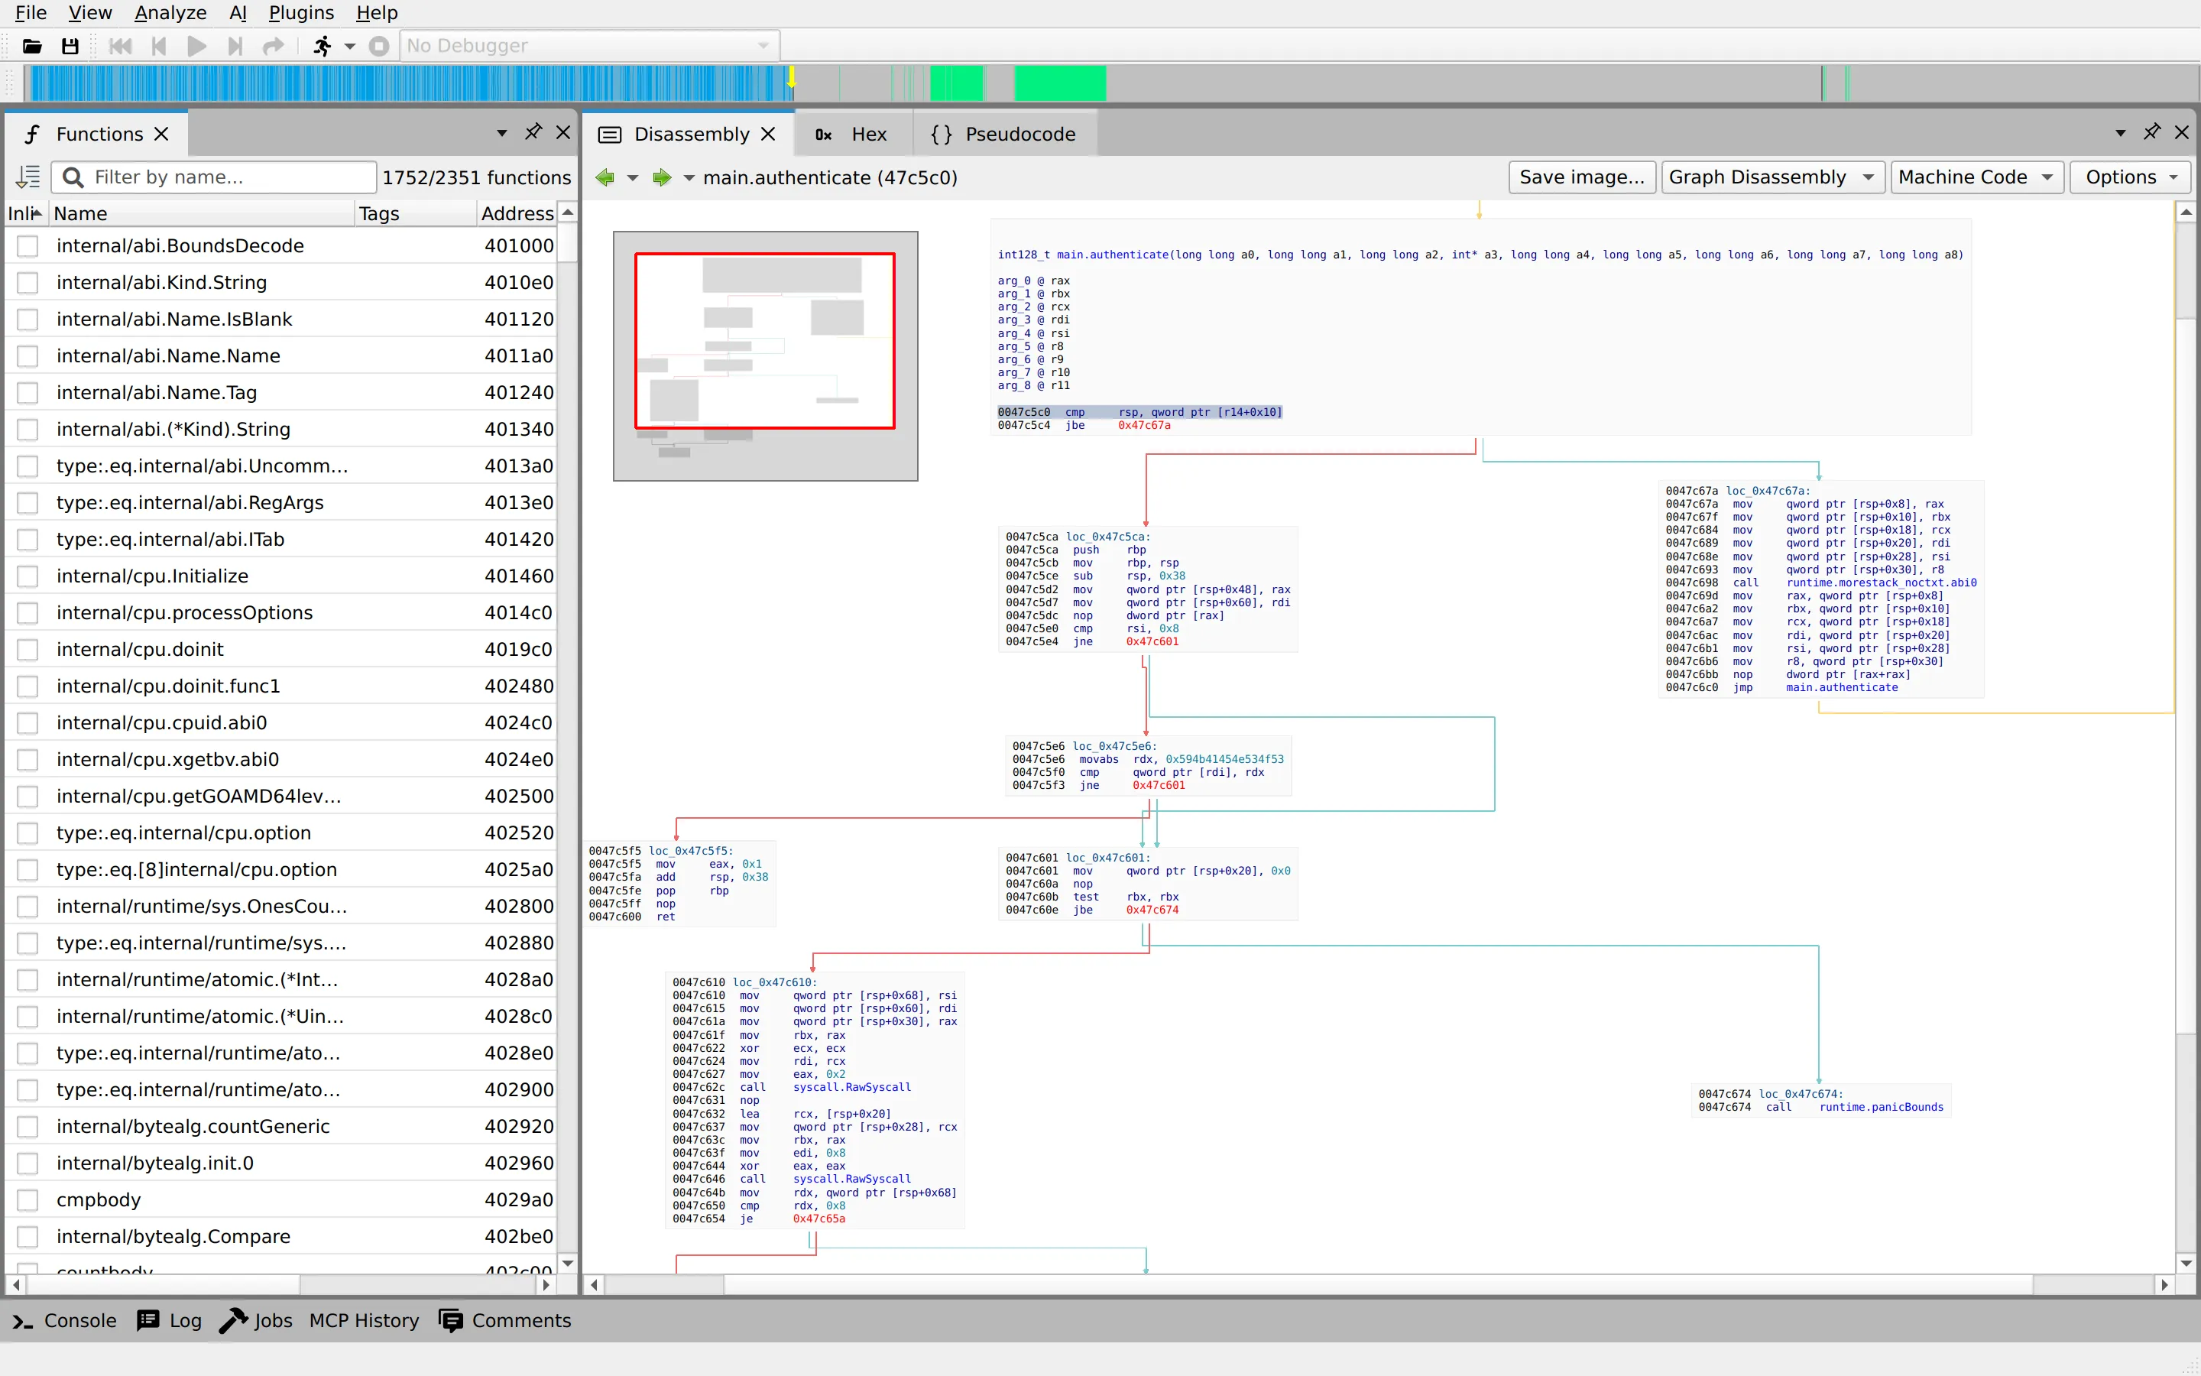Screen dimensions: 2201x1376
Task: Click the graph horizontal scrollbar thumb
Action: point(1378,1284)
